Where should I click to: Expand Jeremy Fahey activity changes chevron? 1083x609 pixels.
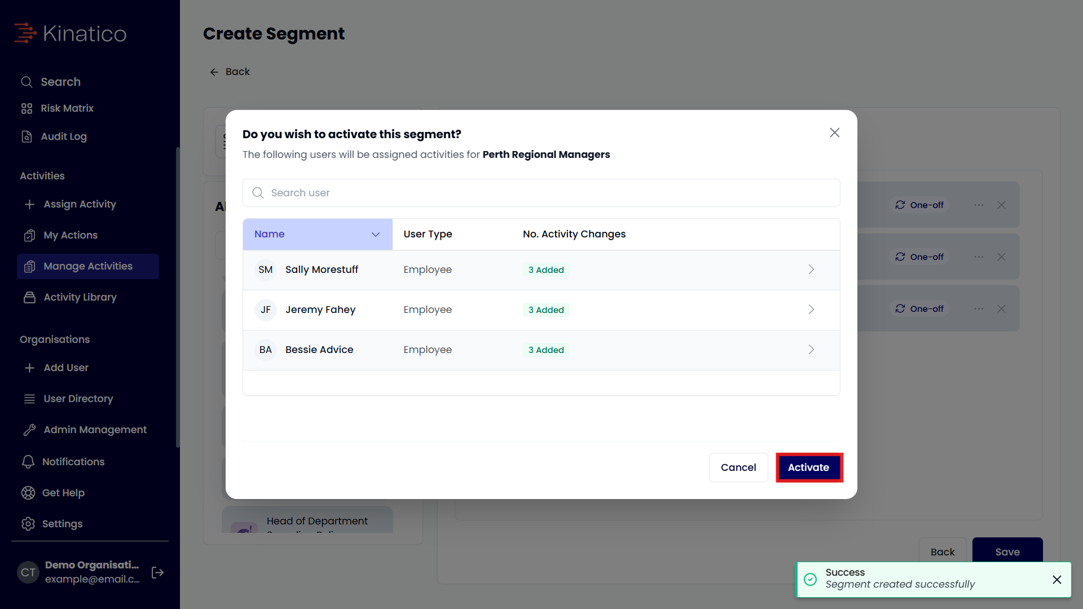pos(811,310)
